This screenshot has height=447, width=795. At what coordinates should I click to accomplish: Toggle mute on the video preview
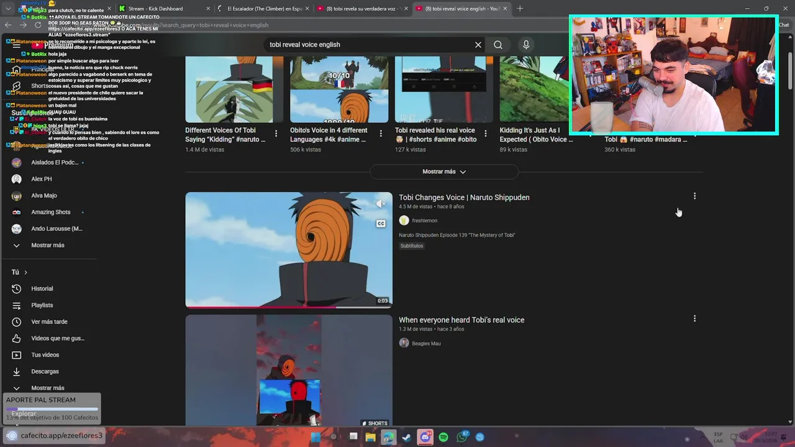pos(381,204)
